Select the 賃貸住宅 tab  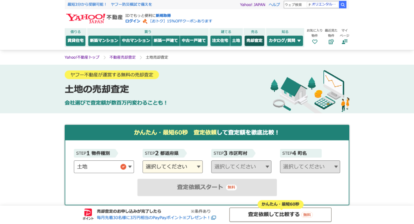pos(75,41)
